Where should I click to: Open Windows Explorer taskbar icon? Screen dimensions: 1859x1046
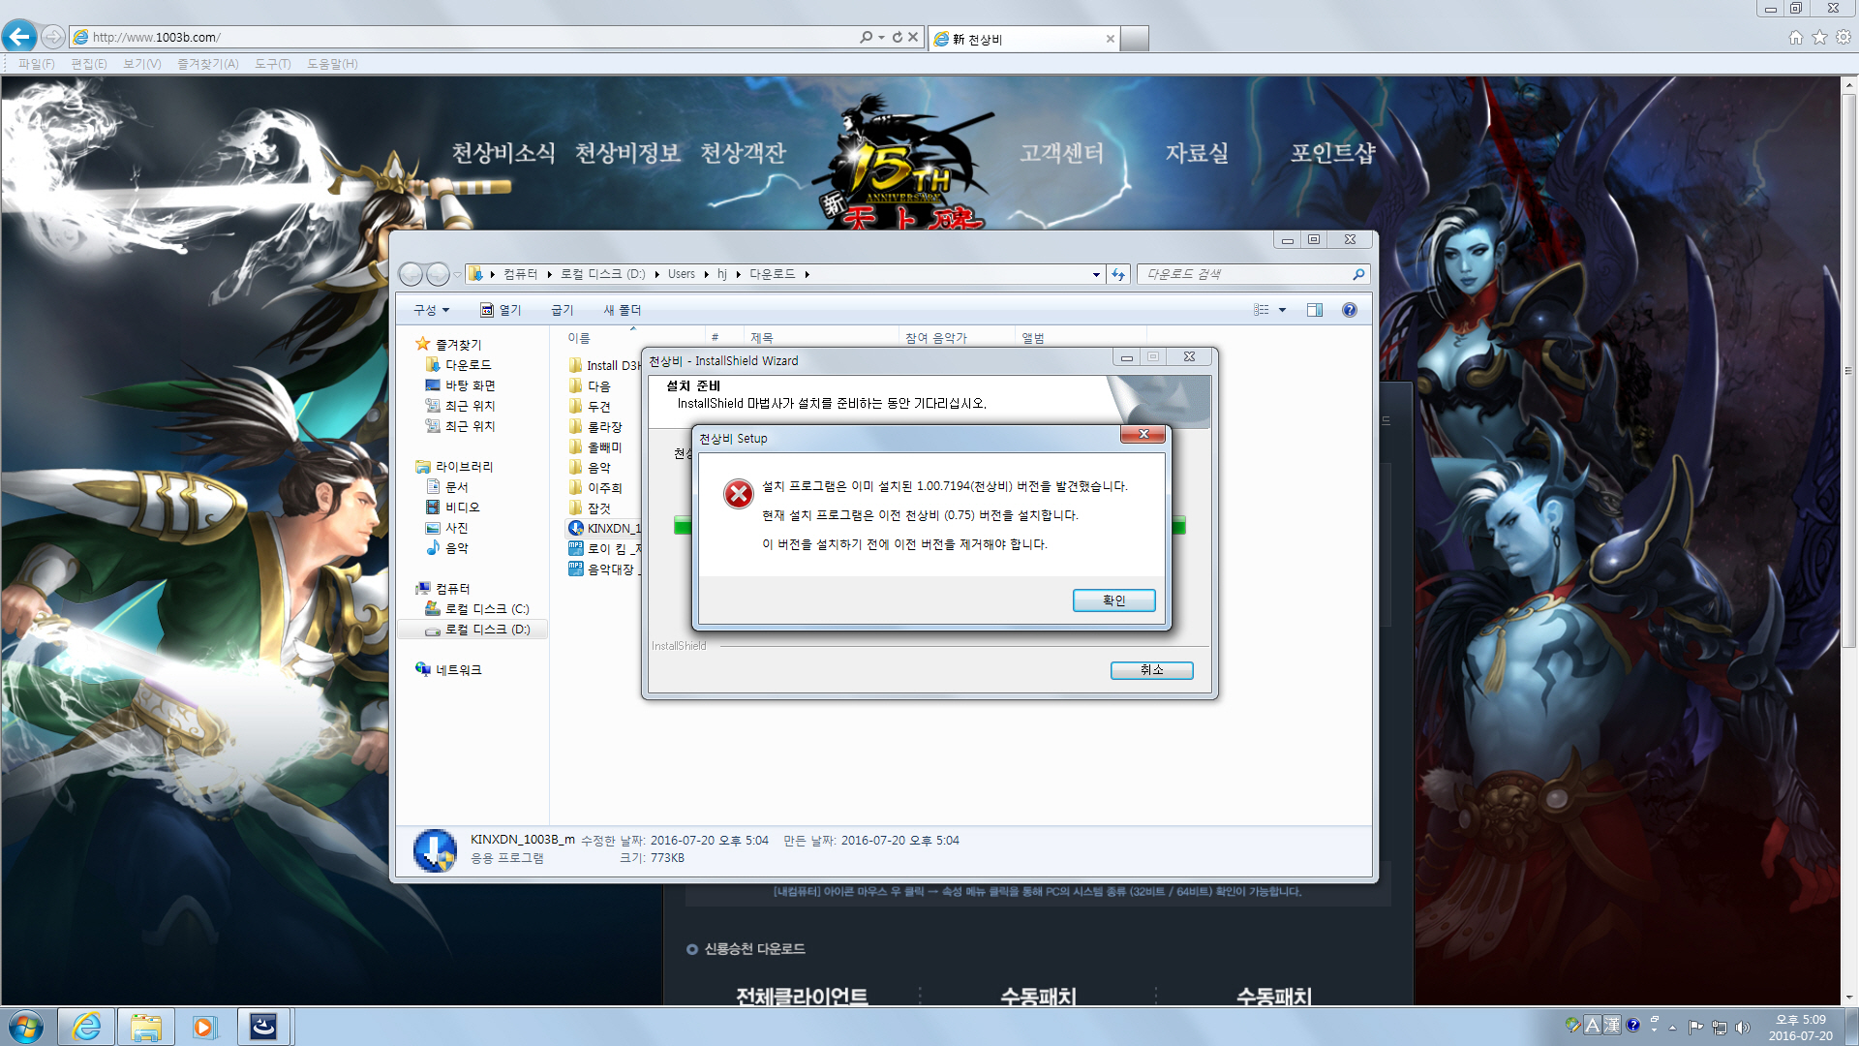click(146, 1027)
